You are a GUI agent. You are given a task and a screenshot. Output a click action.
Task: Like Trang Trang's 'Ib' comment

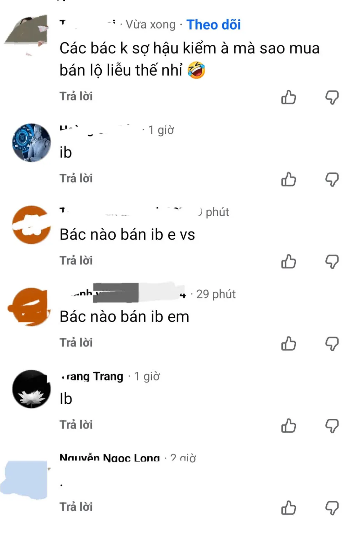pyautogui.click(x=289, y=426)
